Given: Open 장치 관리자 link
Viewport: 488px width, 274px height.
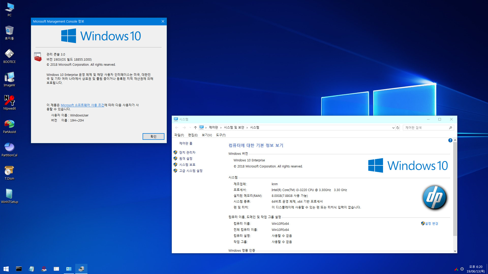Looking at the screenshot, I should tap(187, 152).
